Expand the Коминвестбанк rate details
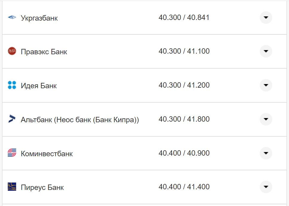 pos(266,153)
